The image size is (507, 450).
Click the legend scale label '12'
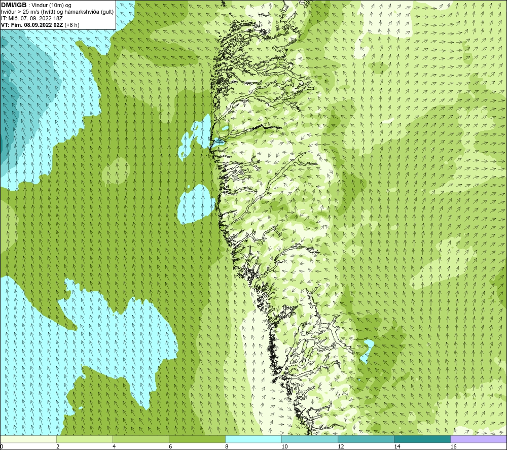(341, 447)
